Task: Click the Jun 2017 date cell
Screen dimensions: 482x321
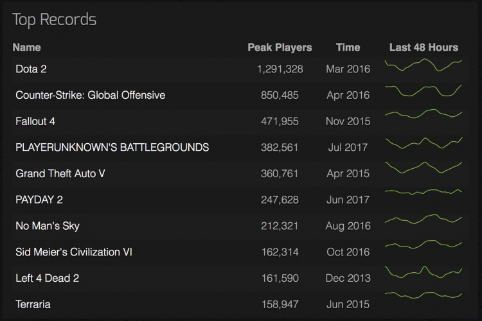Action: 348,200
